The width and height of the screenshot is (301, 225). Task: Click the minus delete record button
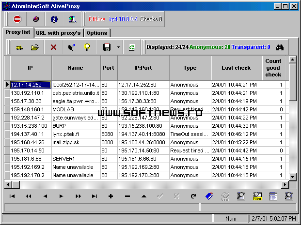coord(127,196)
